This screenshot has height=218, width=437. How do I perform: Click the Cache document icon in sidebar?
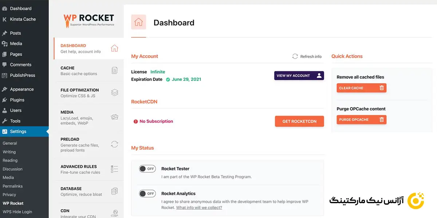point(114,70)
